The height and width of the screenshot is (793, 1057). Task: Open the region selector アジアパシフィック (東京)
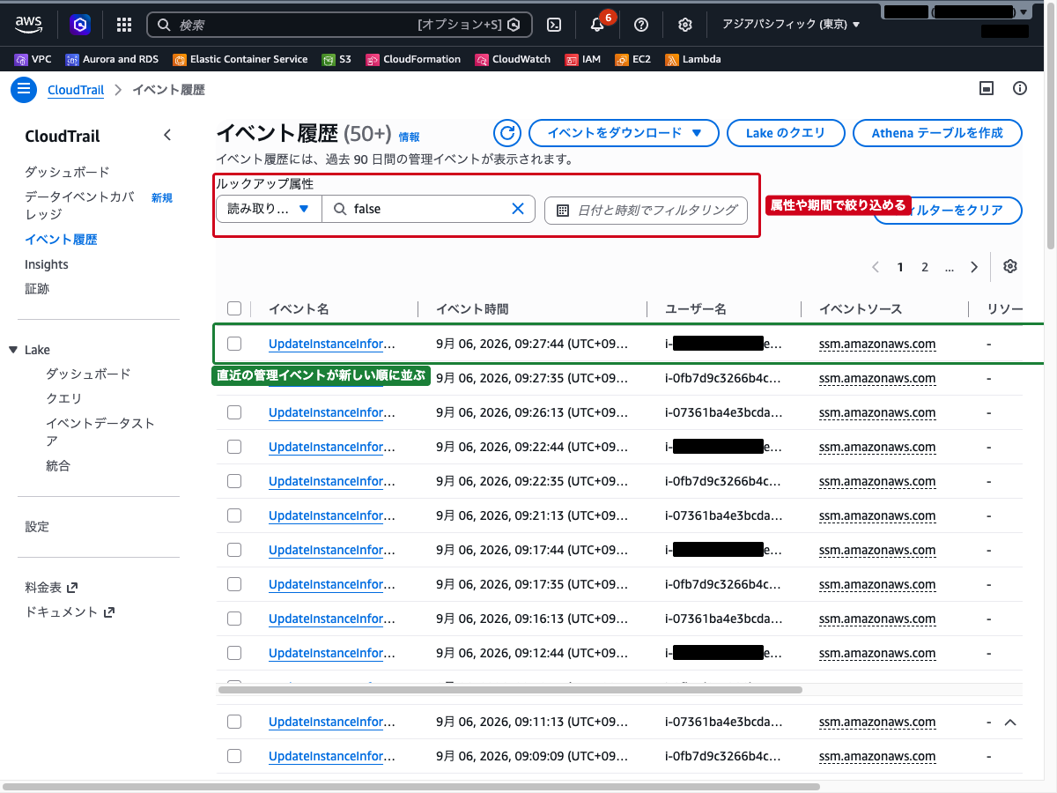point(791,25)
